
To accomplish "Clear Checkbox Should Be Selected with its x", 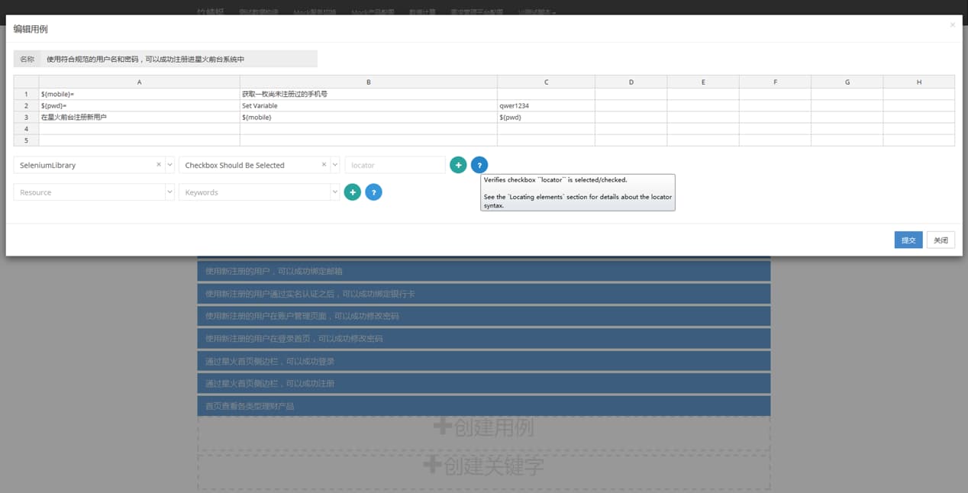I will point(324,165).
